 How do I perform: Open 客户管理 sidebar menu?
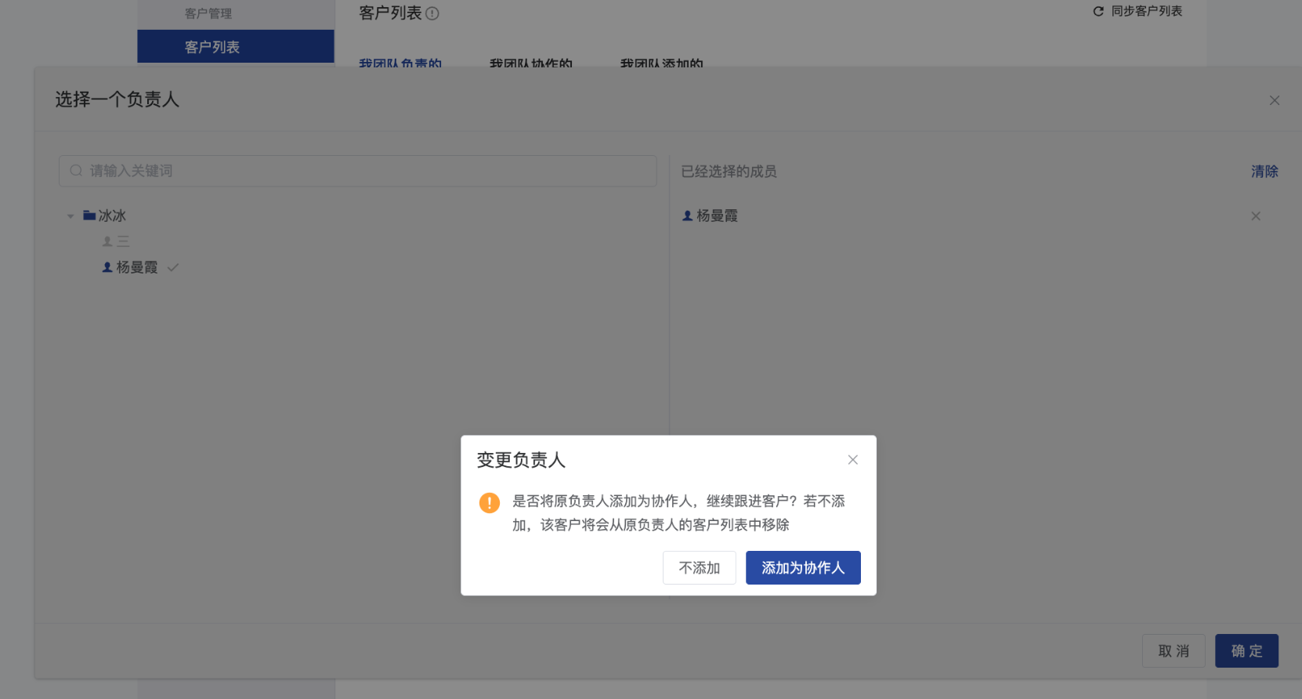[x=208, y=13]
